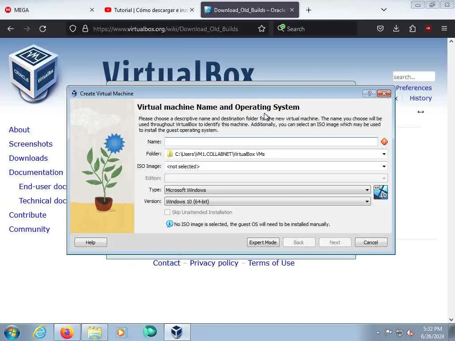Image resolution: width=455 pixels, height=341 pixels.
Task: Switch to Firefox in the taskbar
Action: (67, 332)
